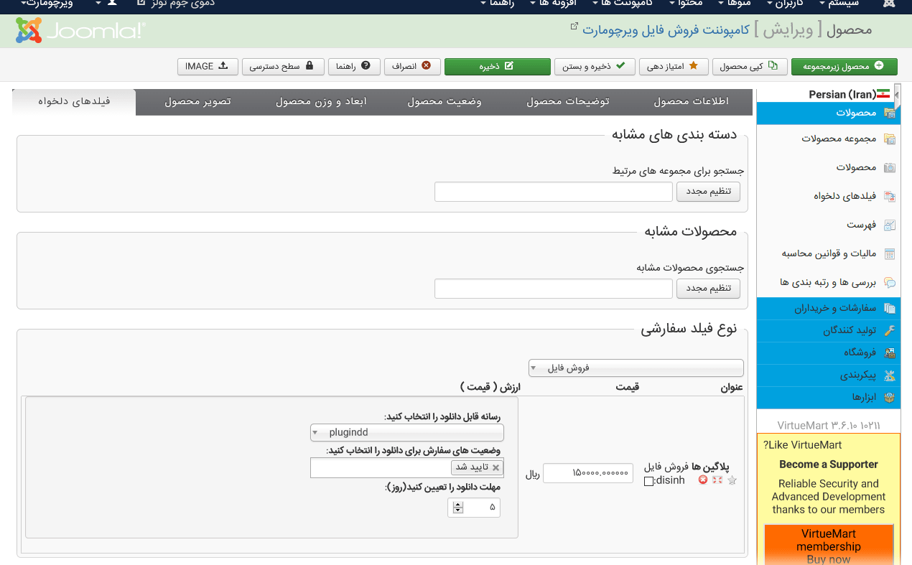Switch to the 'تصویر محصول' tab
Image resolution: width=912 pixels, height=565 pixels.
coord(197,102)
